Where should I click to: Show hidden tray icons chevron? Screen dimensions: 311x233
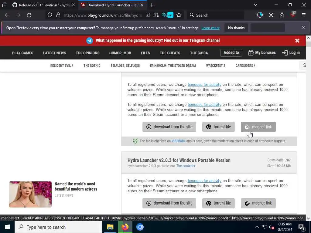point(257,227)
